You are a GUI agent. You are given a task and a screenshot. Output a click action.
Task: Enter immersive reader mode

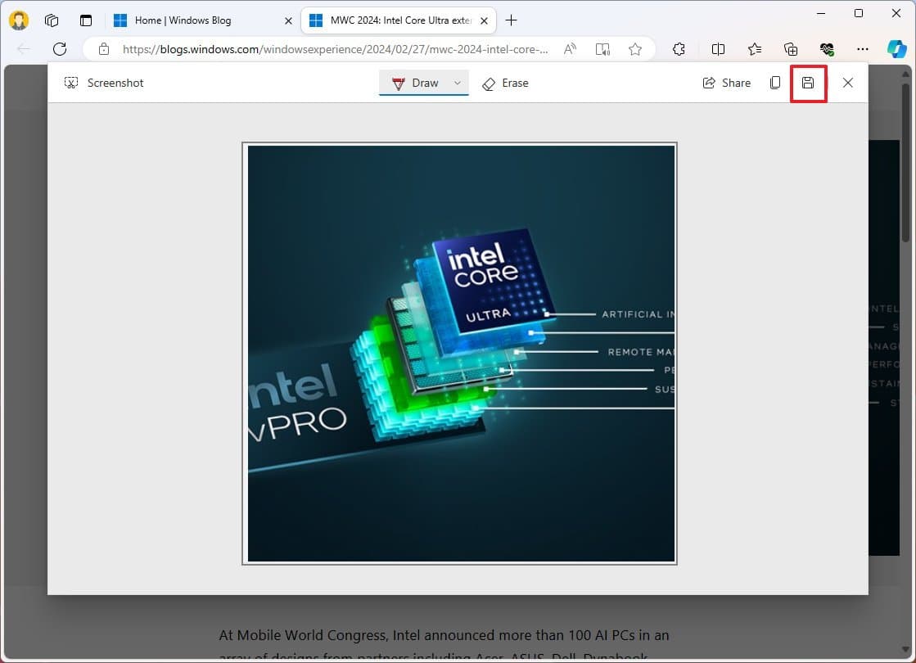pos(602,49)
